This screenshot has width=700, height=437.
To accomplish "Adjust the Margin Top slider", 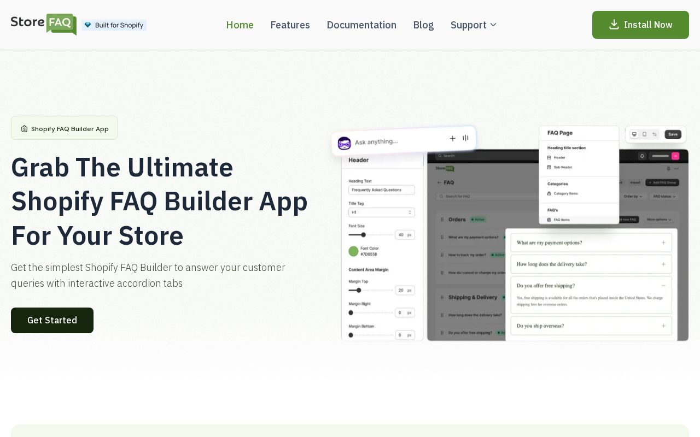I will (371, 290).
